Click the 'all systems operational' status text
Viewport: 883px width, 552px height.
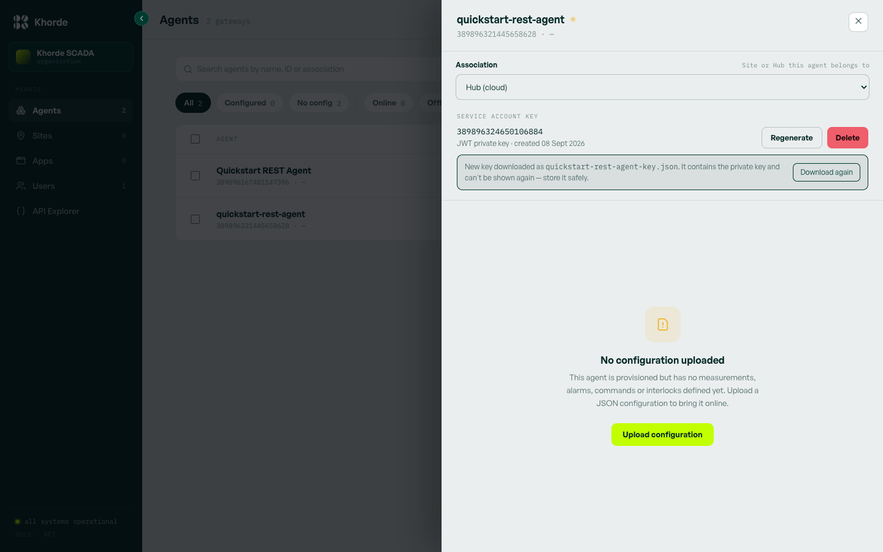pos(71,522)
